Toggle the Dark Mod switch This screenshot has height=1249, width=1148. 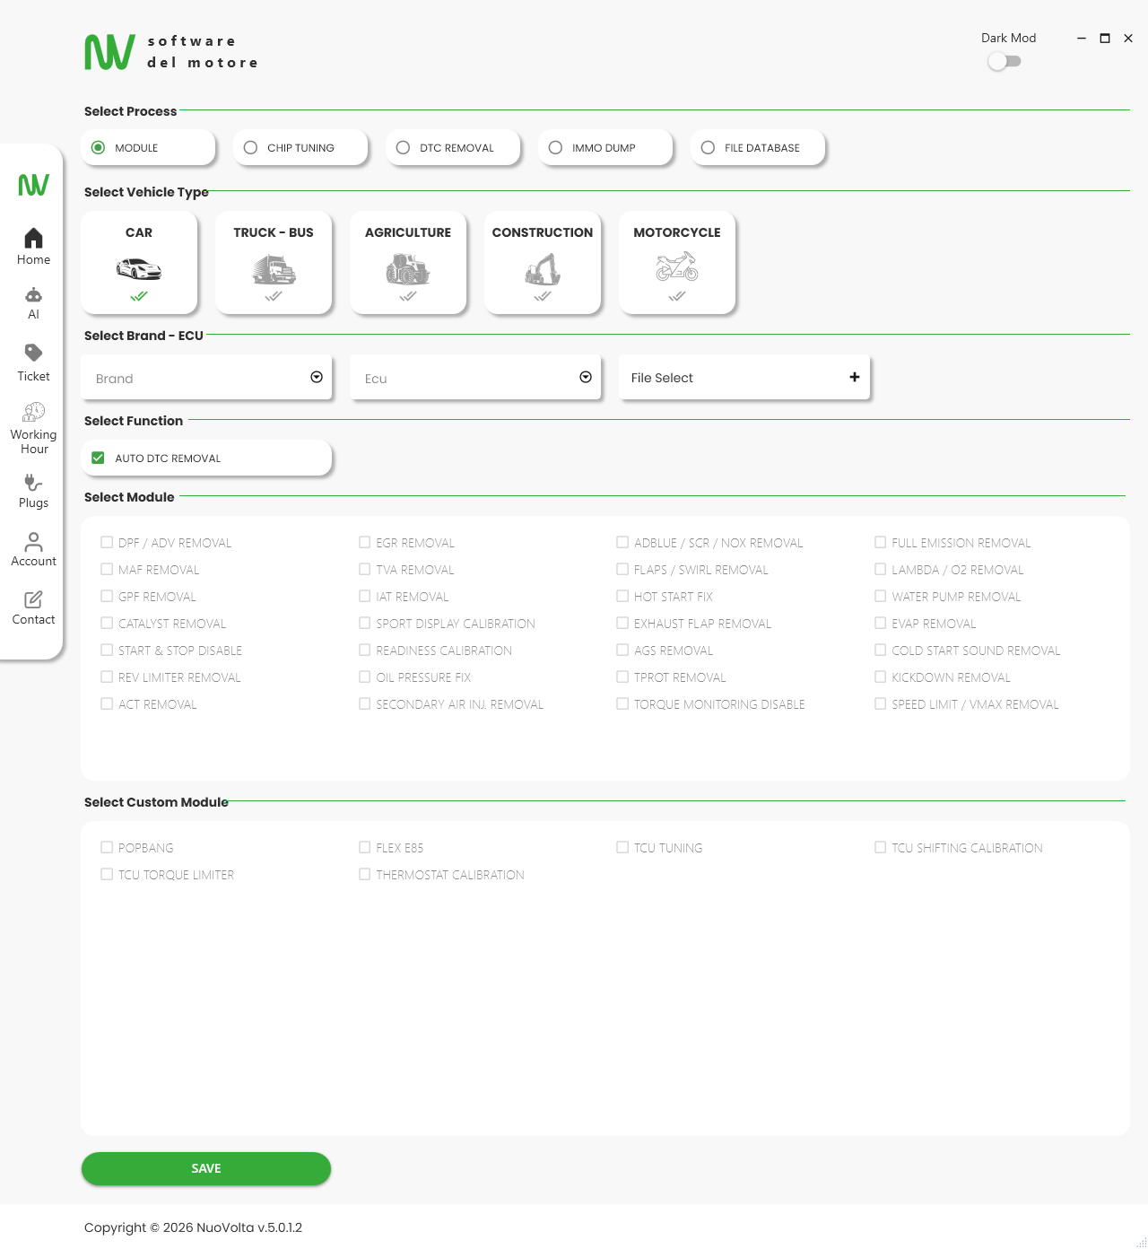coord(1004,61)
